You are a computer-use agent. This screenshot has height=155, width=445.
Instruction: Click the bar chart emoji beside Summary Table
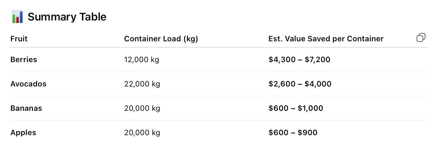point(18,17)
